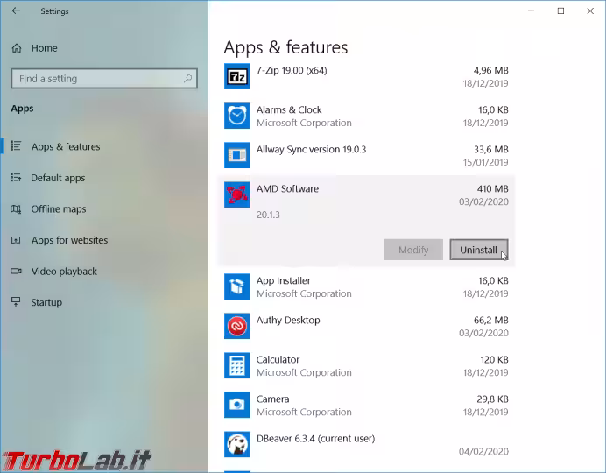606x473 pixels.
Task: Select the 7-Zip 19.00 (x64) entry
Action: click(292, 70)
